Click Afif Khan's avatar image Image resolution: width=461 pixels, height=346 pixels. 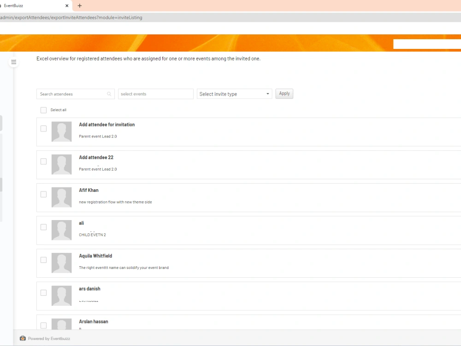point(61,197)
